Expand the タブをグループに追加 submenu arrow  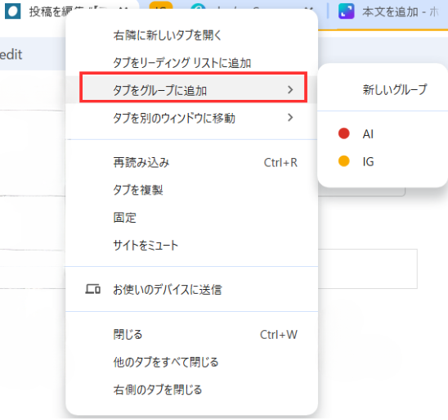(290, 90)
